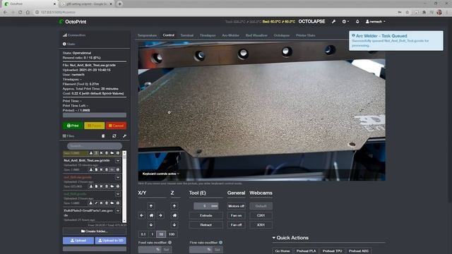Viewport: 452px width, 254px height.
Task: Click the Preheat PLA quick action
Action: tap(306, 251)
